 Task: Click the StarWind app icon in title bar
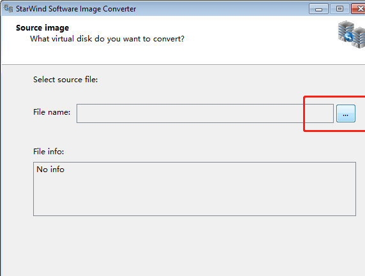pos(8,8)
